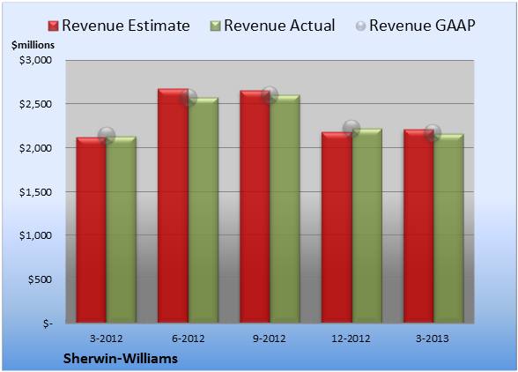Viewport: 518px width, 372px height.
Task: Select the Revenue GAAP legend label
Action: pos(422,26)
